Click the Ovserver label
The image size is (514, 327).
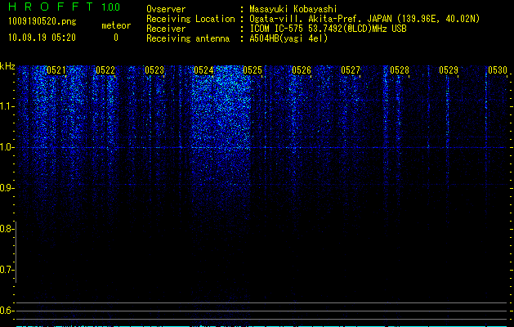pos(166,9)
